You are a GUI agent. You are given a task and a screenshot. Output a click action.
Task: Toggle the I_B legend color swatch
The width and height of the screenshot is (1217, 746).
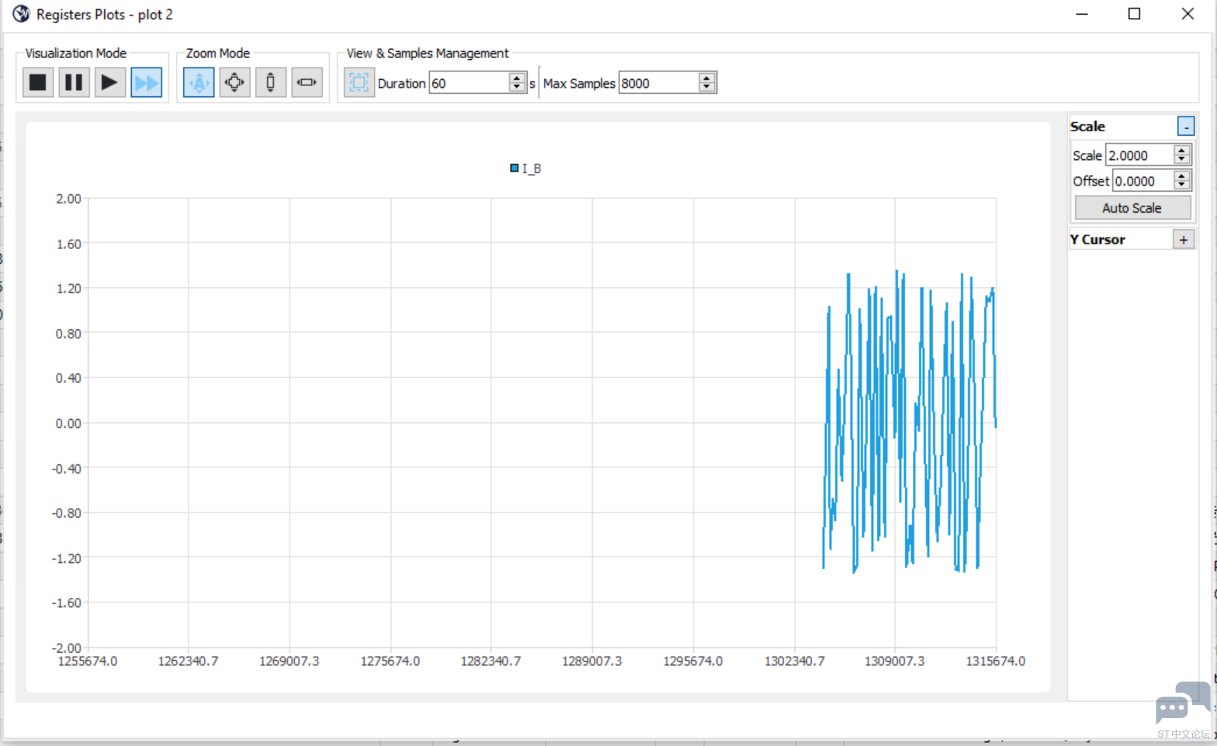tap(514, 168)
